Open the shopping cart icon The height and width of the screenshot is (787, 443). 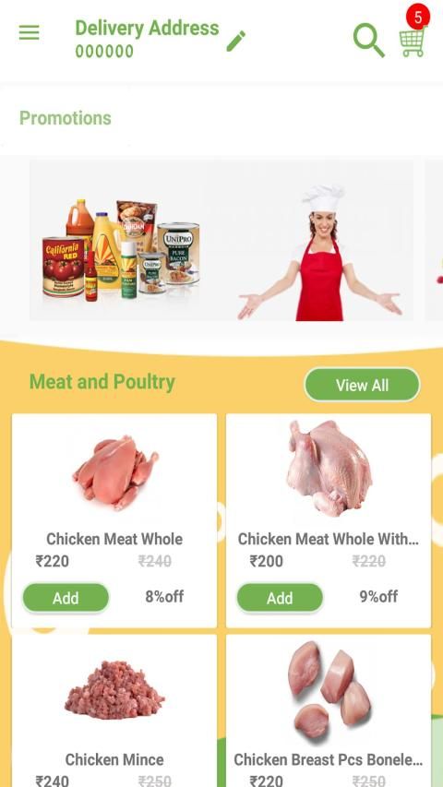(412, 42)
